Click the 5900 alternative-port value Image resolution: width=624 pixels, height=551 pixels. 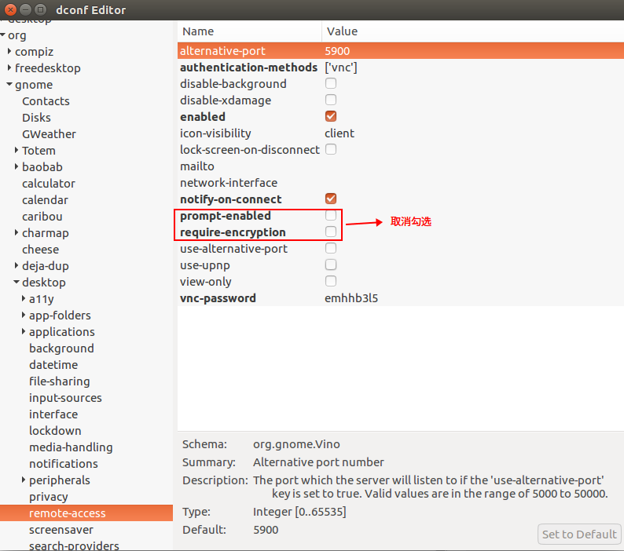tap(337, 51)
